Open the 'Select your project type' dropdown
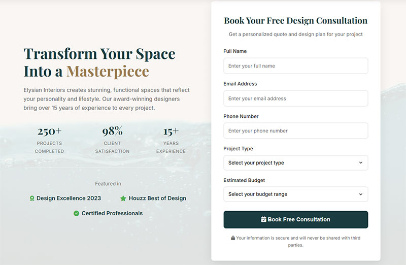The height and width of the screenshot is (265, 406). click(295, 163)
